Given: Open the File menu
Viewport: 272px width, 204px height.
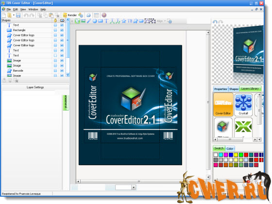Looking at the screenshot, I should tap(9, 9).
